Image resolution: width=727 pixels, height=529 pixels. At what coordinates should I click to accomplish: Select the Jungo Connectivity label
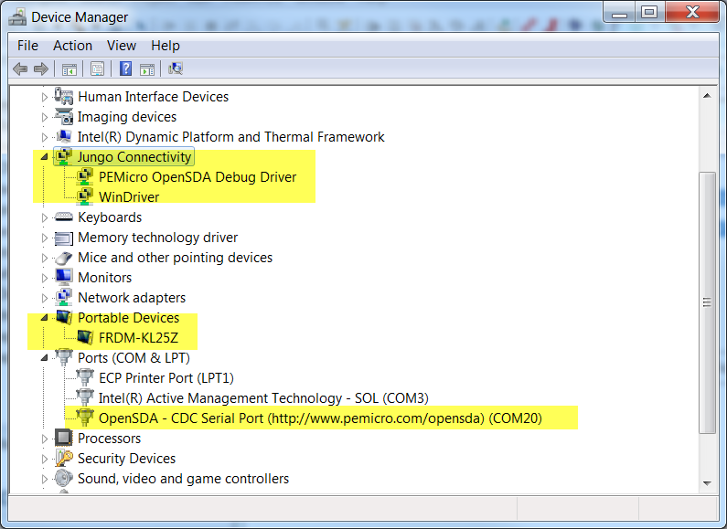134,157
